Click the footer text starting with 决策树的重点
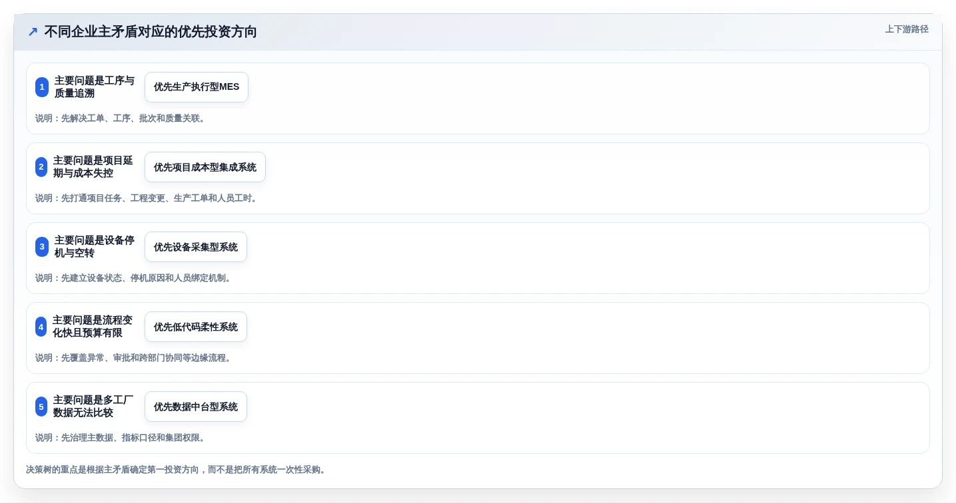The image size is (956, 503). click(x=177, y=470)
